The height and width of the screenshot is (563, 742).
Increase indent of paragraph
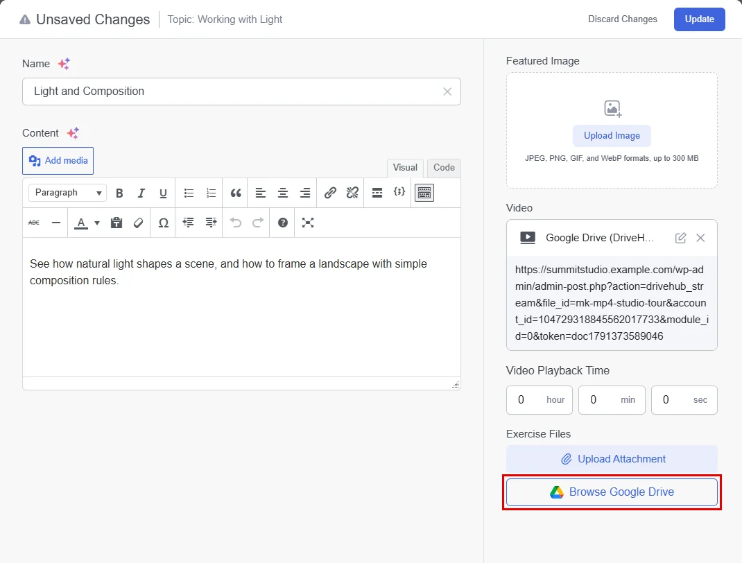tap(211, 223)
